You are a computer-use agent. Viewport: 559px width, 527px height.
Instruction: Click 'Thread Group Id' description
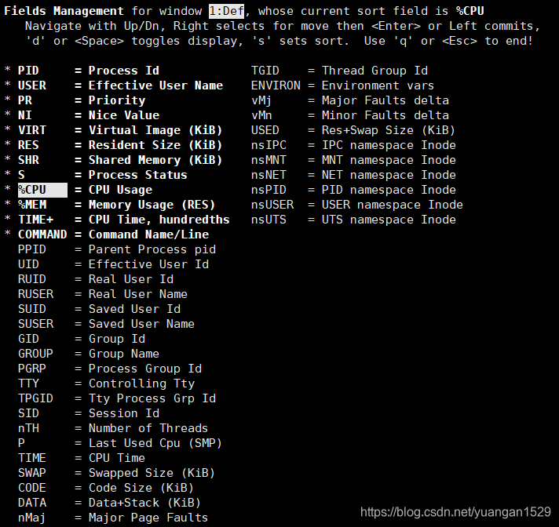click(x=374, y=71)
